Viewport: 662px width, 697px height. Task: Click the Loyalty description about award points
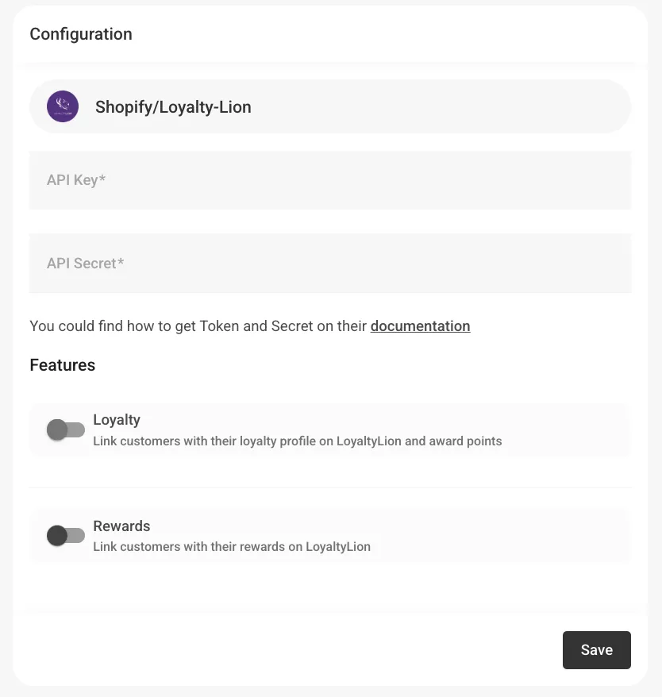tap(297, 441)
